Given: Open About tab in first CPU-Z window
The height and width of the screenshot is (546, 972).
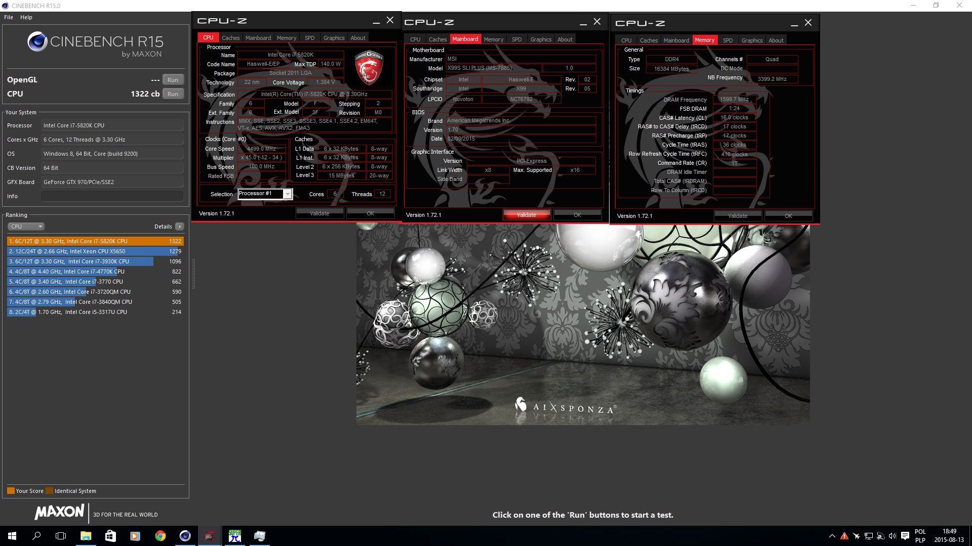Looking at the screenshot, I should 358,38.
